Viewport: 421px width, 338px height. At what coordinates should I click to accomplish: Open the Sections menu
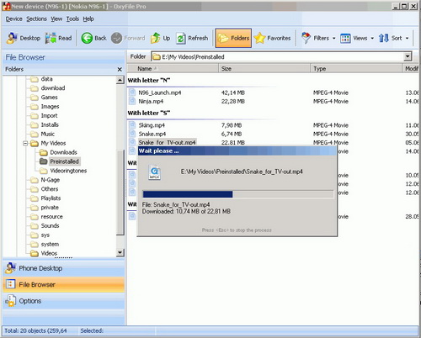tap(36, 18)
